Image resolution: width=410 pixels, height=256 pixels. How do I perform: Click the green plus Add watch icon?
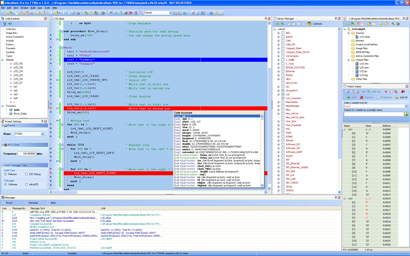348,97
